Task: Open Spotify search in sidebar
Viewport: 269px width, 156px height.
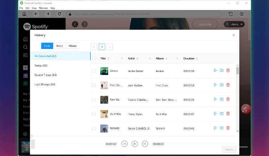Action: [25, 47]
